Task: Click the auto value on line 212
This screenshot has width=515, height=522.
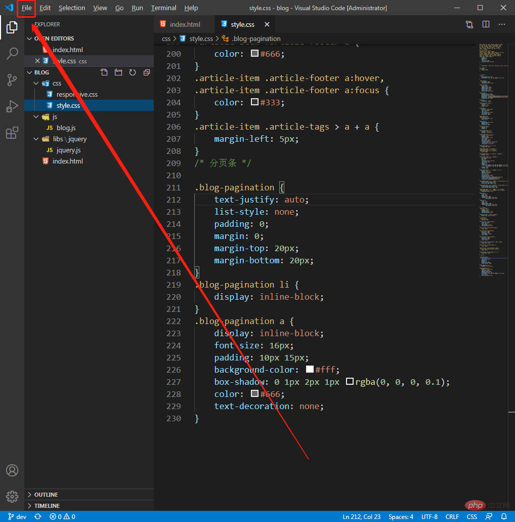Action: click(x=294, y=200)
